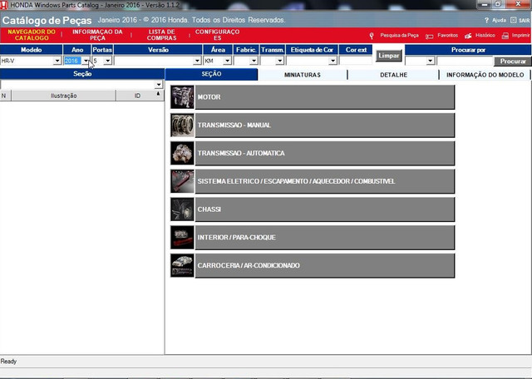Open the CHASSI section thumbnail image
Viewport: 532px width, 379px height.
182,209
